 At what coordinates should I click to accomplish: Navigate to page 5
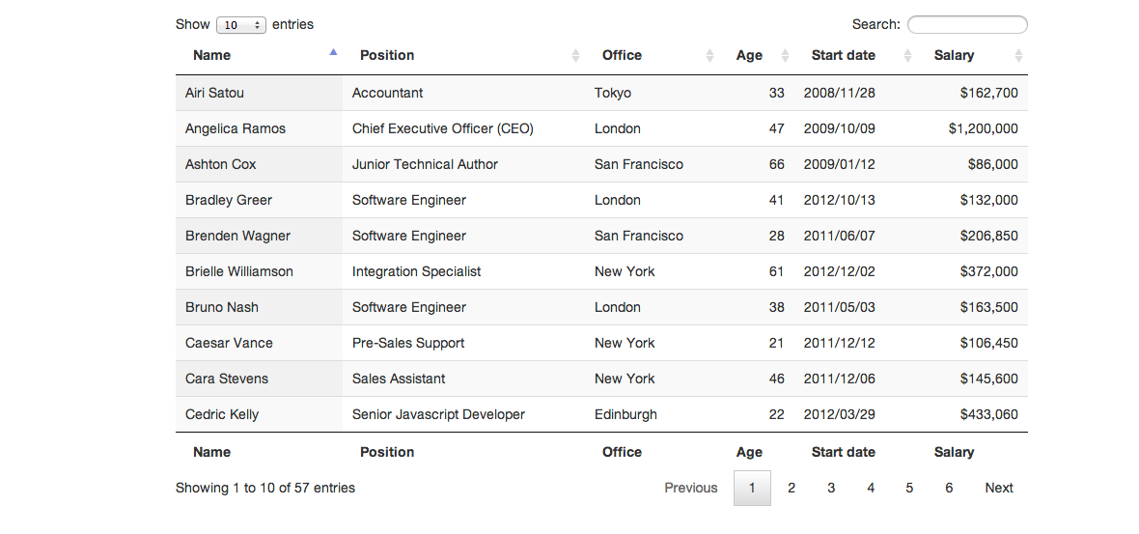[x=909, y=488]
